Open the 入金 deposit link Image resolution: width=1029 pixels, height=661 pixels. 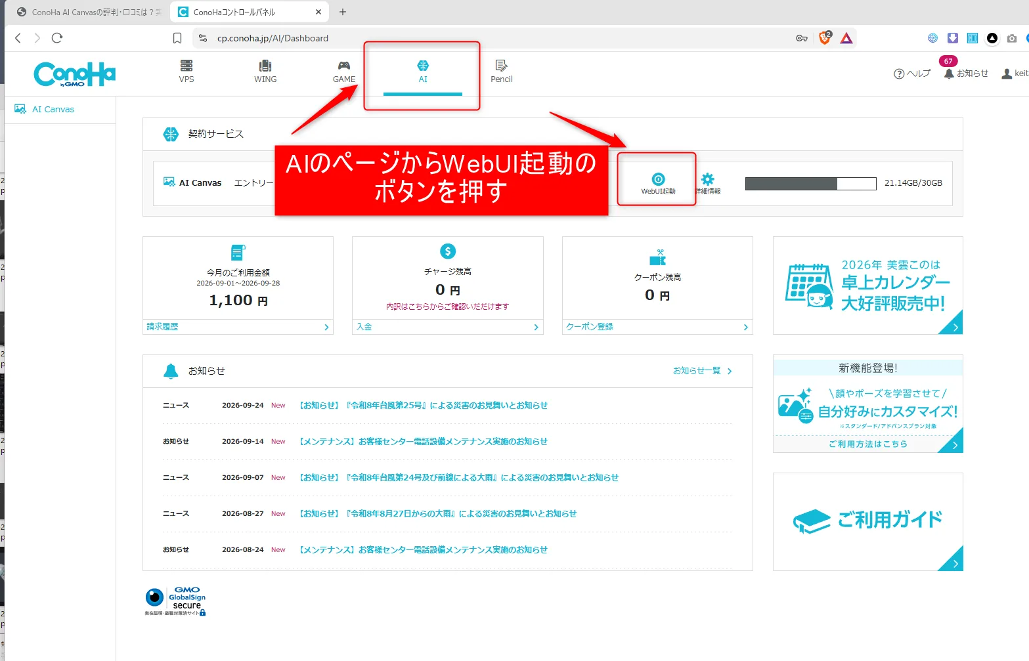click(448, 326)
